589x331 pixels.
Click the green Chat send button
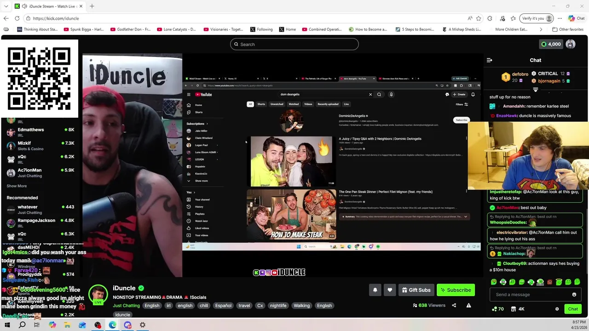pyautogui.click(x=573, y=309)
